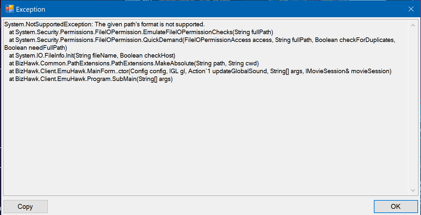Close the Exception dialog with the X
This screenshot has height=215, width=421.
click(411, 9)
